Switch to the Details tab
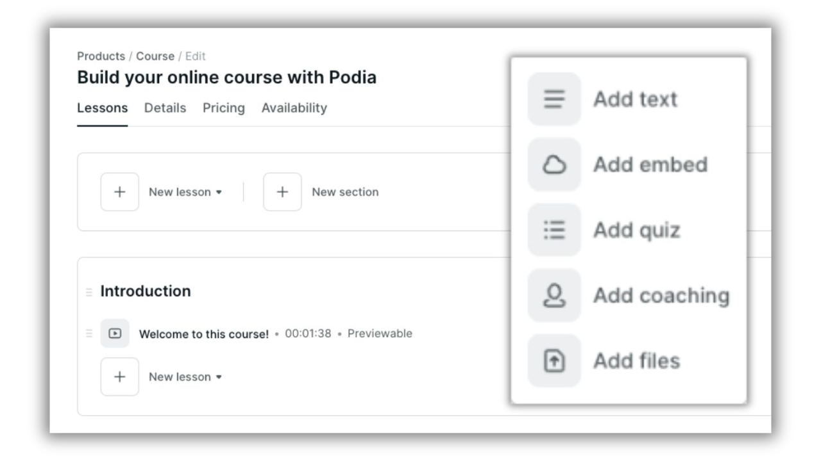Screen dimensions: 821x461 pos(165,108)
